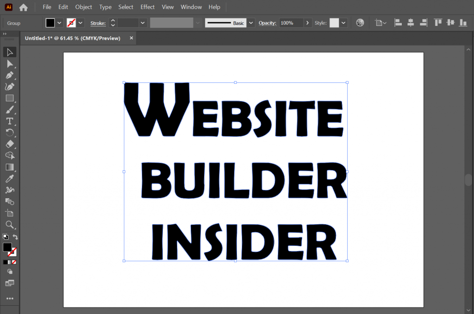Open the Basic brush definition dropdown
This screenshot has height=314, width=474.
click(250, 22)
